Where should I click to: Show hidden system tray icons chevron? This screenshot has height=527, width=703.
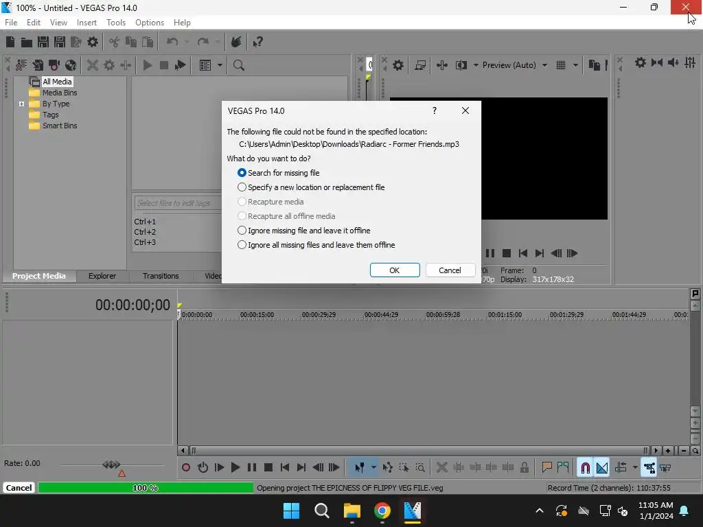click(540, 511)
